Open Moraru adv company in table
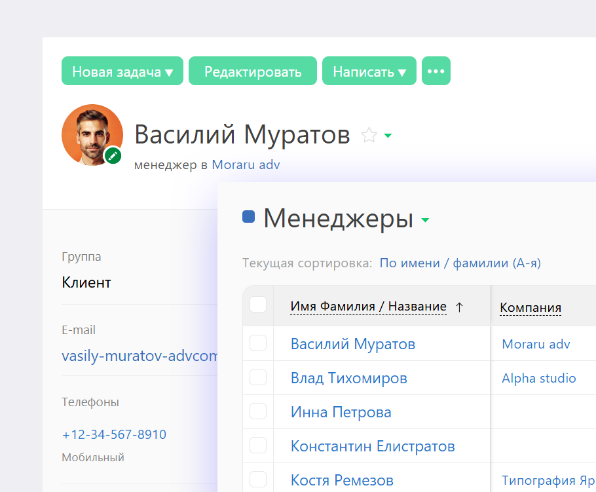Image resolution: width=596 pixels, height=492 pixels. point(536,344)
